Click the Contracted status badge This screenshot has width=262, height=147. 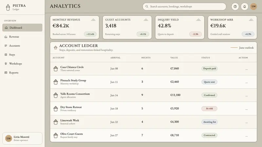209,135
